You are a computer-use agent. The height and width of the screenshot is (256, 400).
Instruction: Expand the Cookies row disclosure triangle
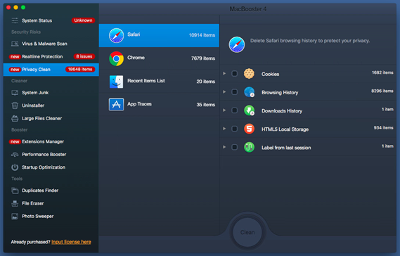pos(224,74)
